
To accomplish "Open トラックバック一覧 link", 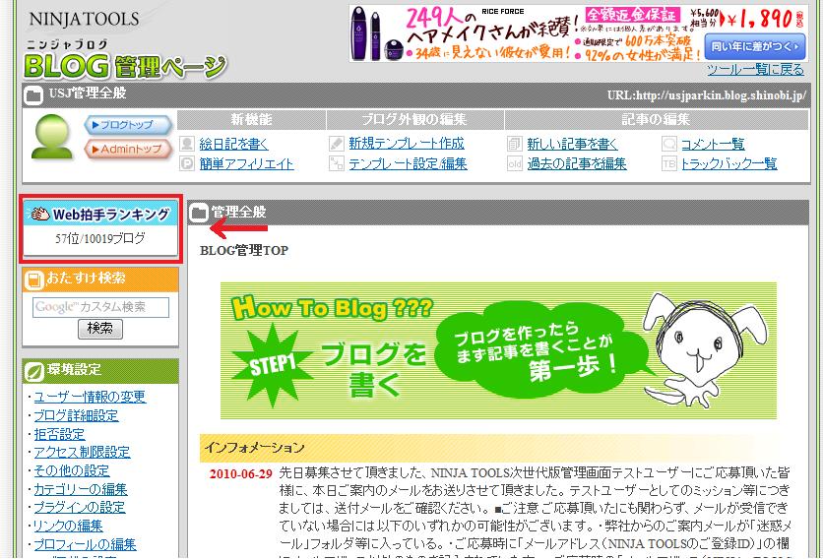I will pos(729,163).
